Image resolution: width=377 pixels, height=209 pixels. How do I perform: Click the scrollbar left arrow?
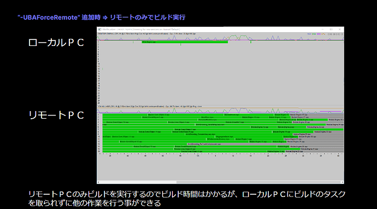pyautogui.click(x=98, y=182)
